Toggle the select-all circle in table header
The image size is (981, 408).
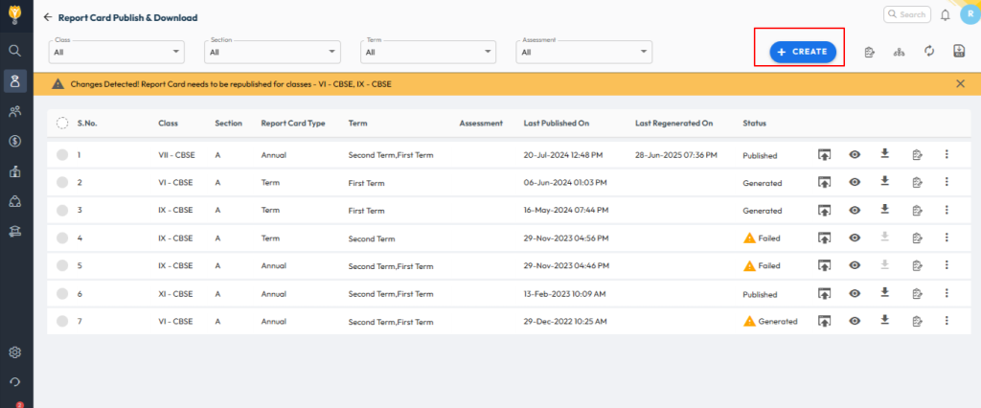pos(62,123)
